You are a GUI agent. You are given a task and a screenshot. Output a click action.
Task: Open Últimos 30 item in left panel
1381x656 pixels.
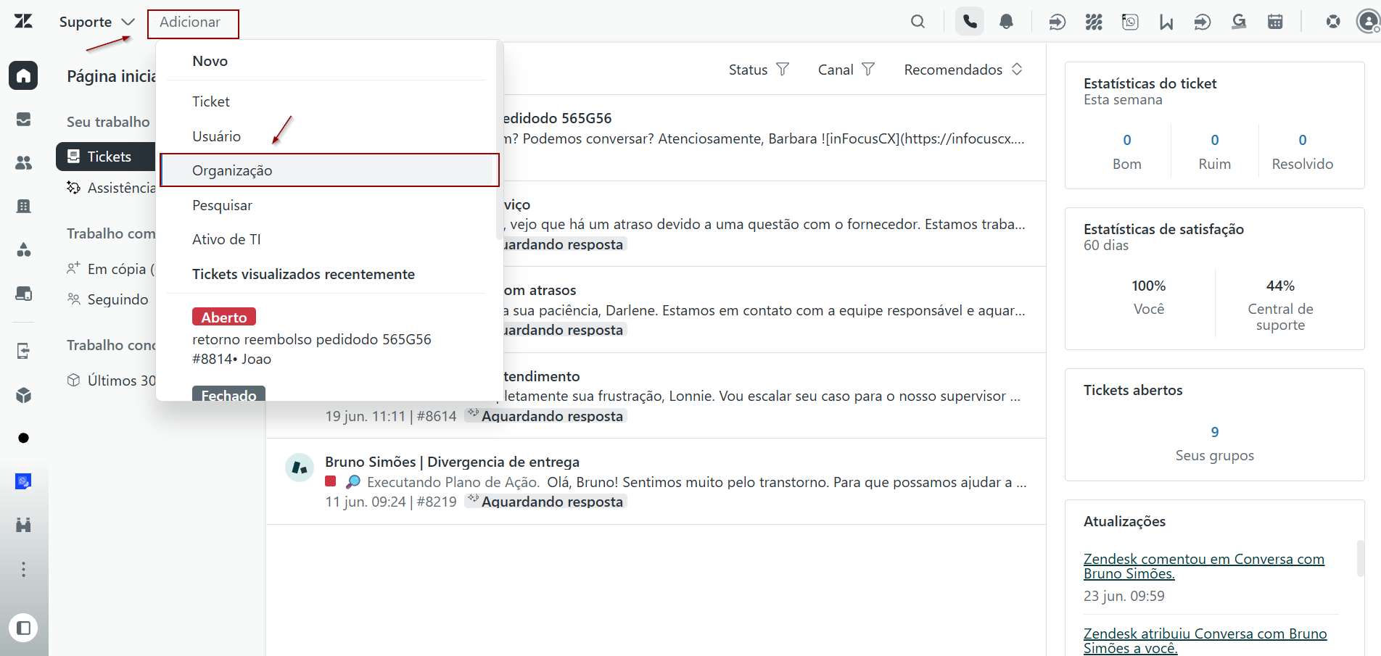pos(111,381)
